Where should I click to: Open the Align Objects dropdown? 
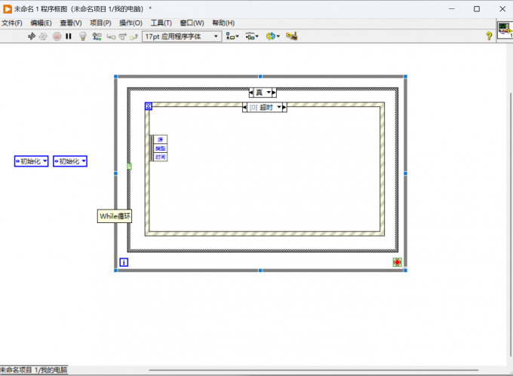[232, 36]
